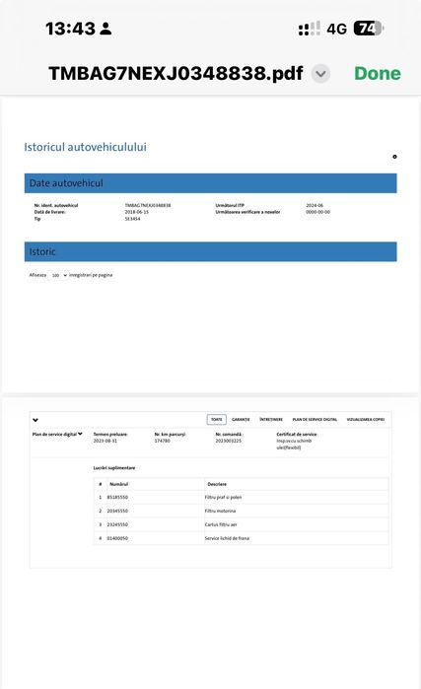Click the Date autovehicul section header
This screenshot has width=421, height=689.
(x=211, y=183)
